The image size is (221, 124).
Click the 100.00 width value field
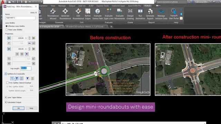tap(18, 49)
